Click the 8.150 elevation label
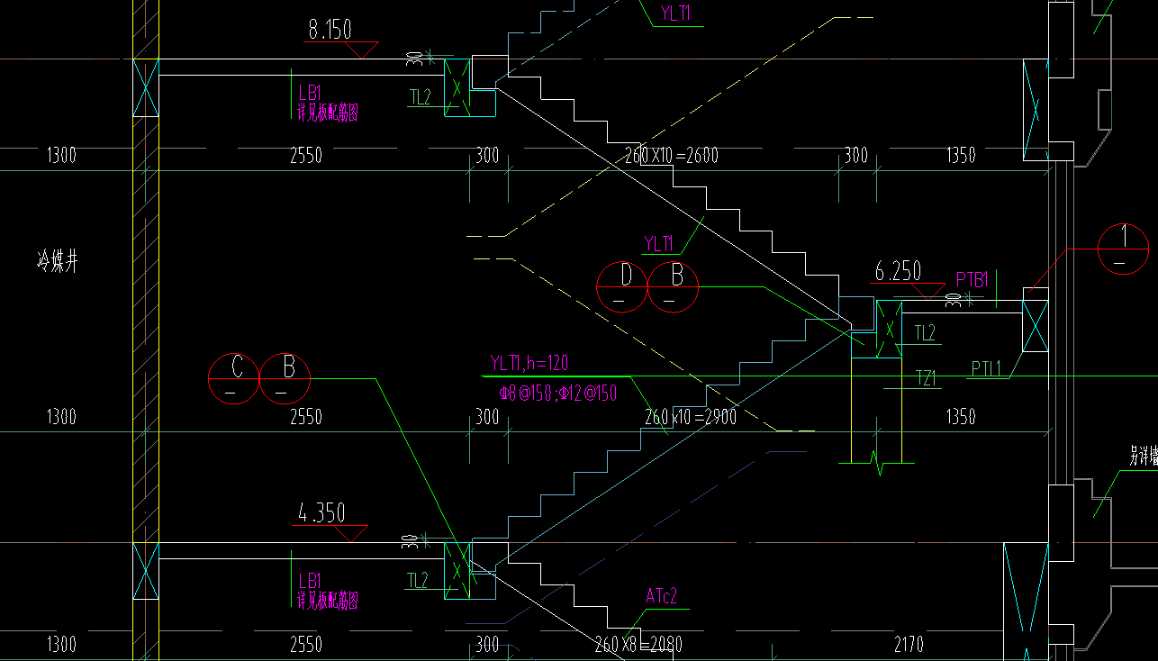 (x=329, y=31)
